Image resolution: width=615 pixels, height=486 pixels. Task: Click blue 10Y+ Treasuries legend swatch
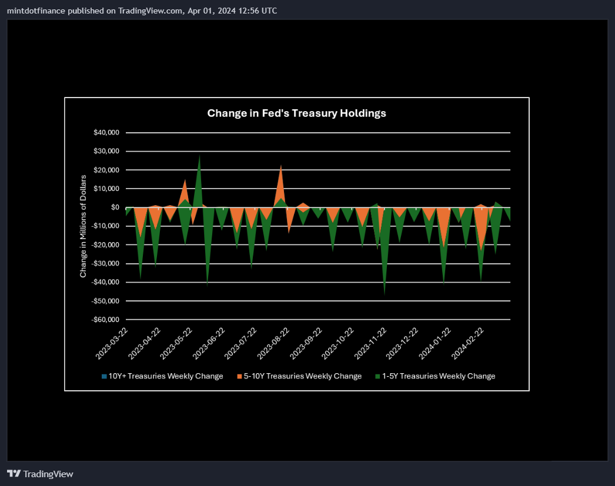(104, 376)
